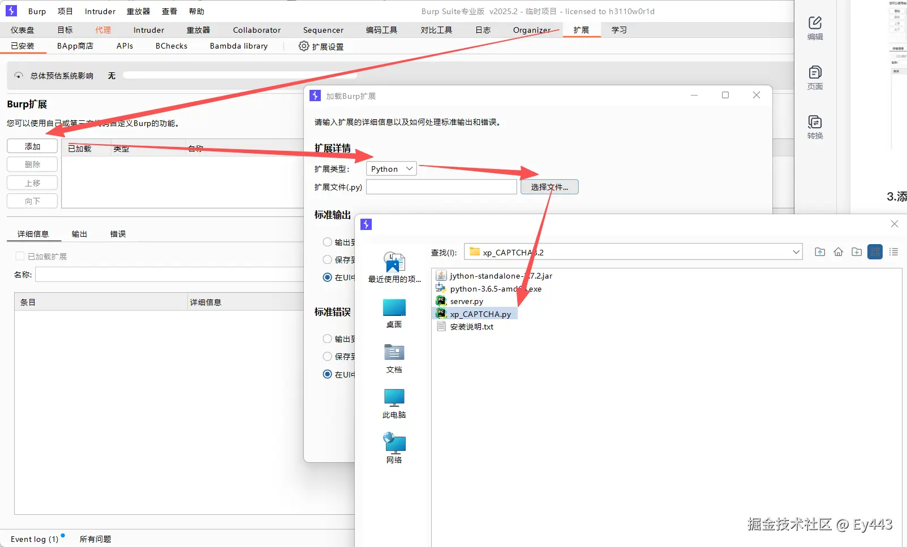Switch to the Collaborator tab
This screenshot has height=547, width=907.
point(257,30)
